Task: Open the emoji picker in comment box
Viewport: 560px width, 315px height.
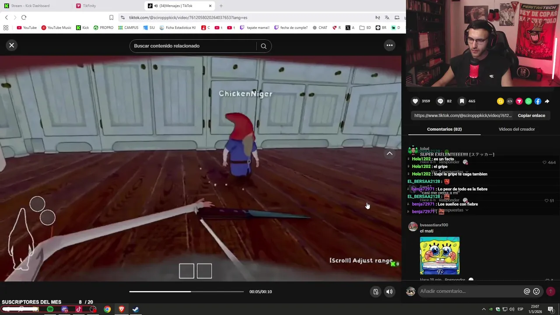Action: (x=536, y=291)
